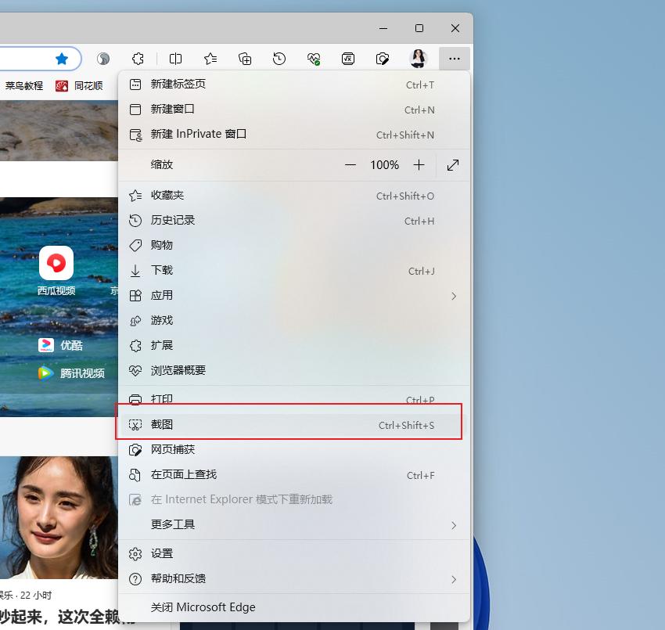665x630 pixels.
Task: Open the Extensions puzzle icon
Action: (x=138, y=59)
